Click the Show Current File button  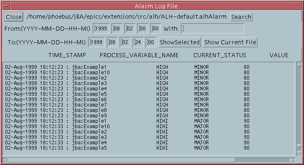tap(230, 42)
